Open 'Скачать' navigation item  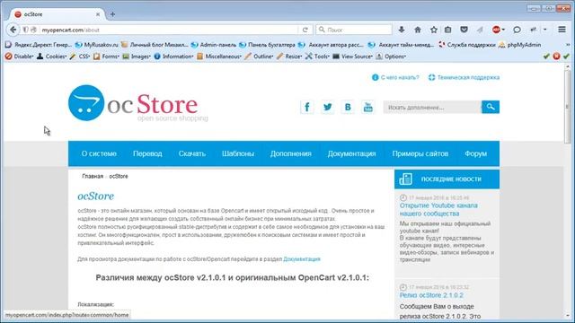[191, 153]
